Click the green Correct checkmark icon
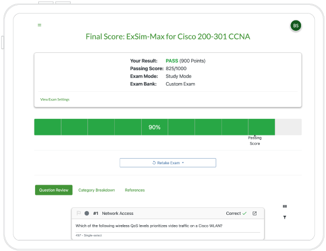 pyautogui.click(x=245, y=213)
